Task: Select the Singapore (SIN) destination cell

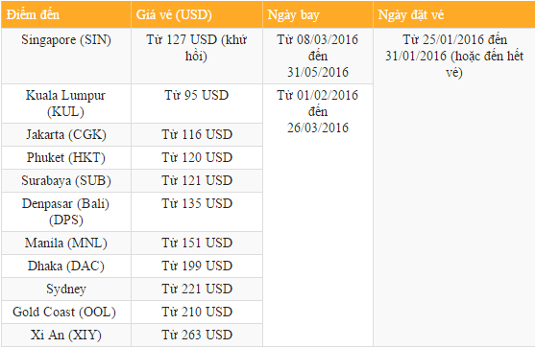Action: (x=66, y=56)
